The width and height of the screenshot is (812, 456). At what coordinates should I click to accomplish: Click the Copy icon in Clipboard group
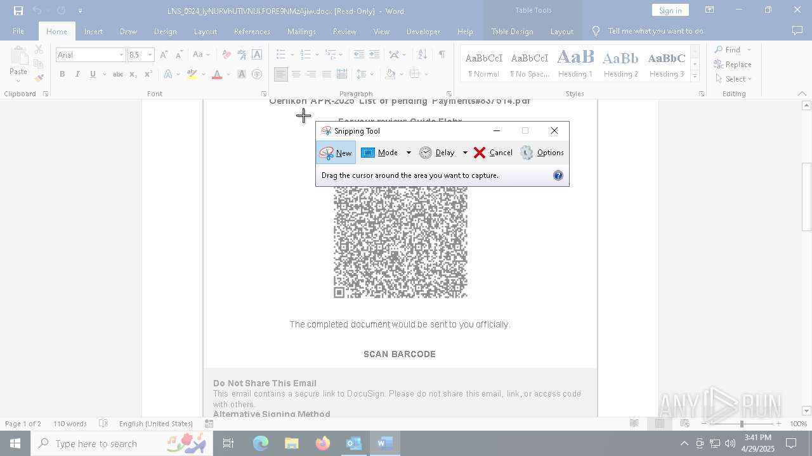click(x=39, y=64)
